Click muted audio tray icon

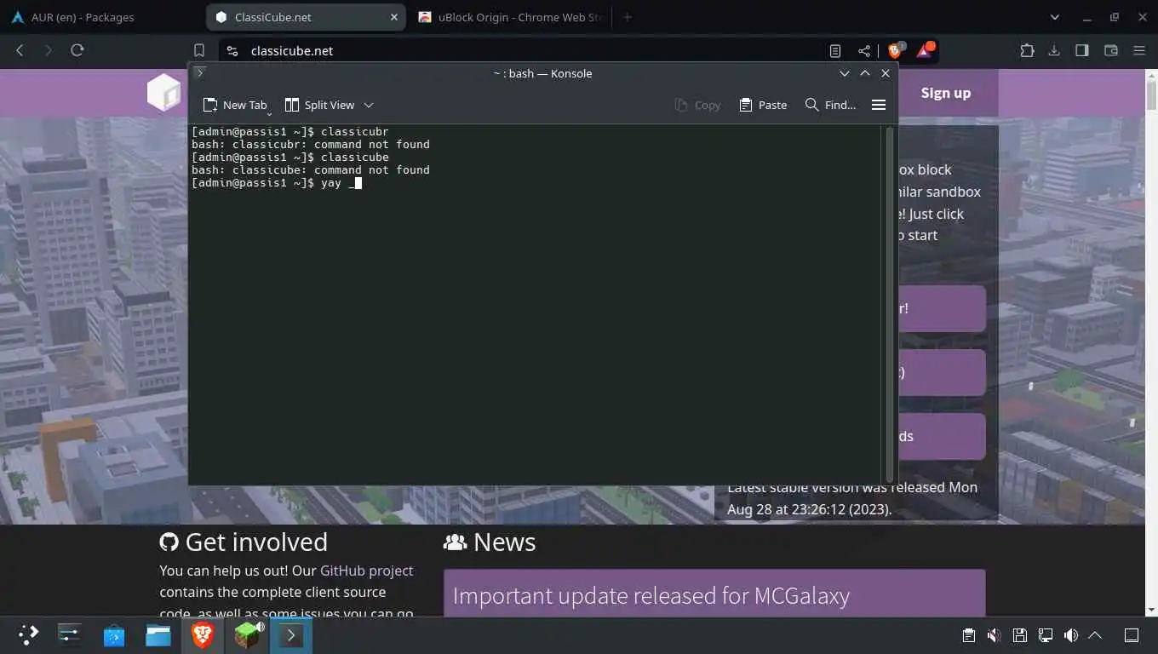[994, 635]
